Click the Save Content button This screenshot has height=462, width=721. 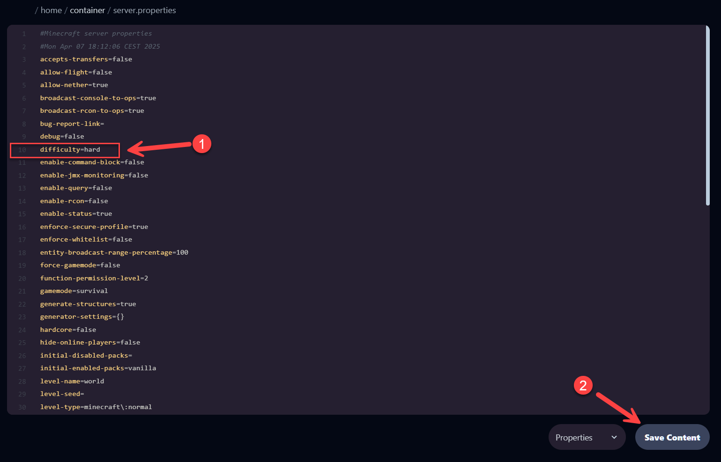672,437
